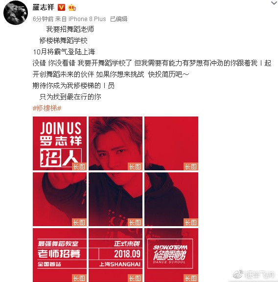The width and height of the screenshot is (278, 282).
Task: Expand the post options chevron
Action: coord(274,3)
